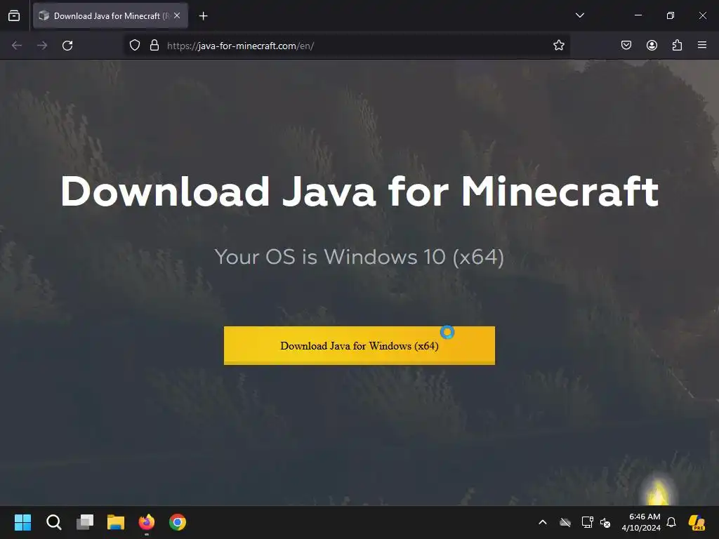The width and height of the screenshot is (719, 539).
Task: Launch File Explorer from taskbar
Action: pos(116,522)
